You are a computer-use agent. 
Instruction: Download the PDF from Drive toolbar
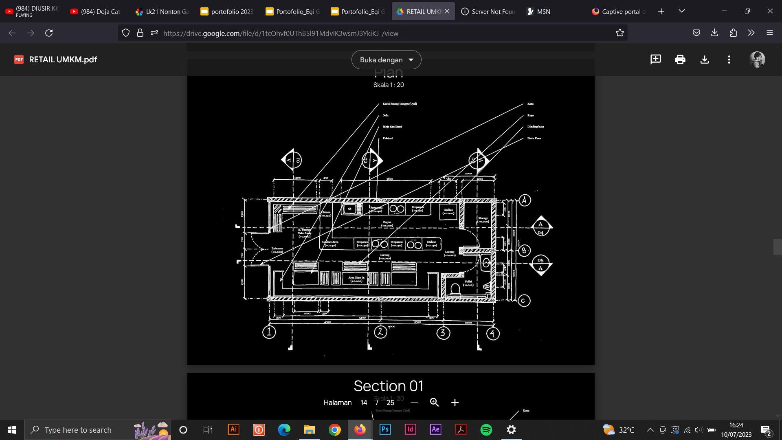pos(704,59)
